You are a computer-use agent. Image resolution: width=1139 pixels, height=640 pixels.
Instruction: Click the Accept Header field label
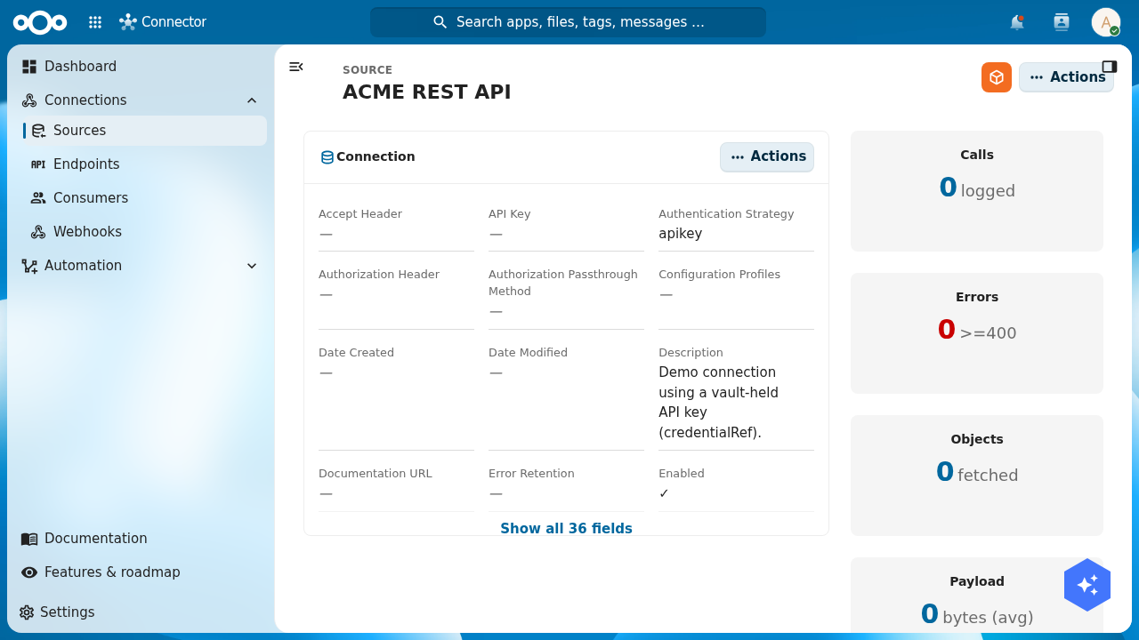[x=360, y=214]
